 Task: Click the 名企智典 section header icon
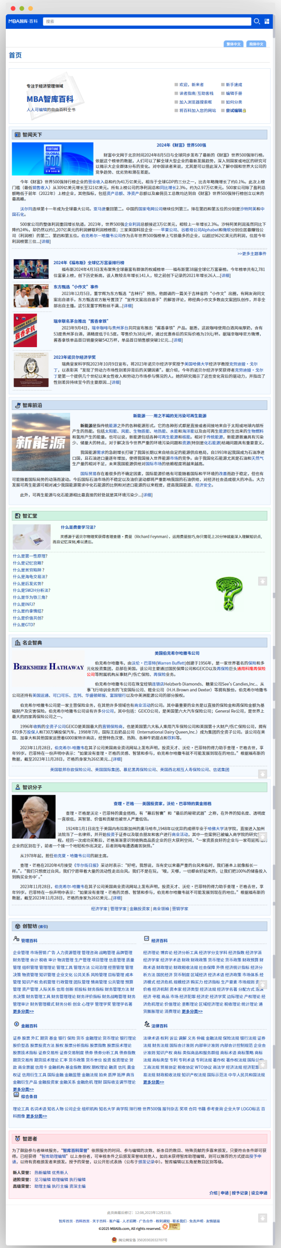(18, 643)
